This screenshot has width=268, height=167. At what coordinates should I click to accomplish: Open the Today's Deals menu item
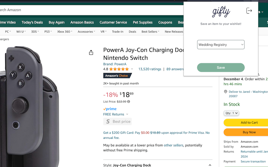pyautogui.click(x=32, y=22)
